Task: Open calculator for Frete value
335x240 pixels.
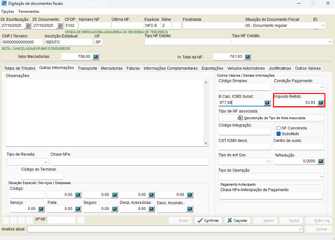Action: 78,209
